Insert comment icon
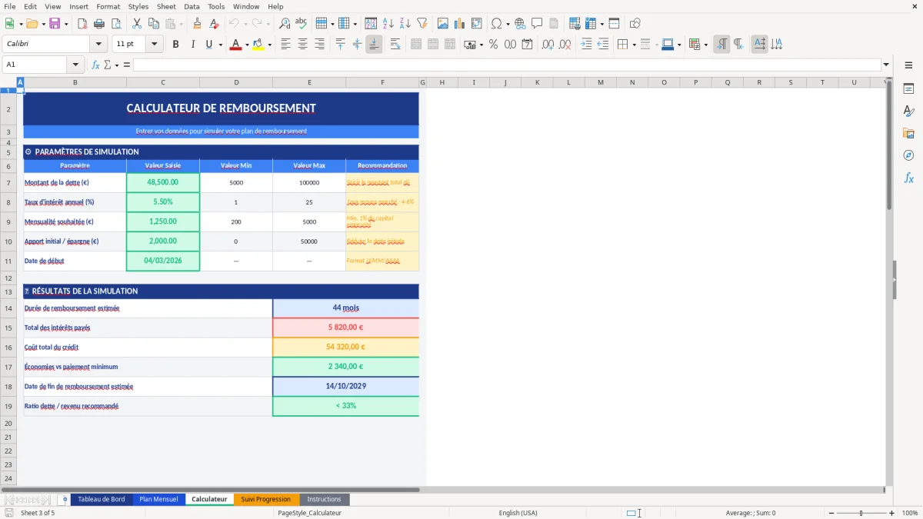Image resolution: width=923 pixels, height=519 pixels. click(x=537, y=23)
